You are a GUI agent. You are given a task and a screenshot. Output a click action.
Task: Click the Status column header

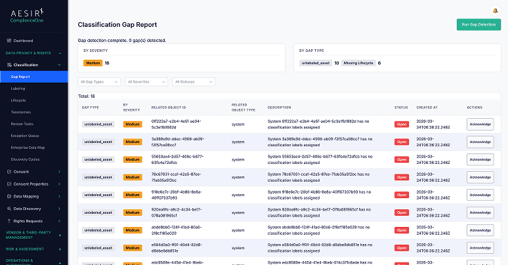[x=401, y=108]
